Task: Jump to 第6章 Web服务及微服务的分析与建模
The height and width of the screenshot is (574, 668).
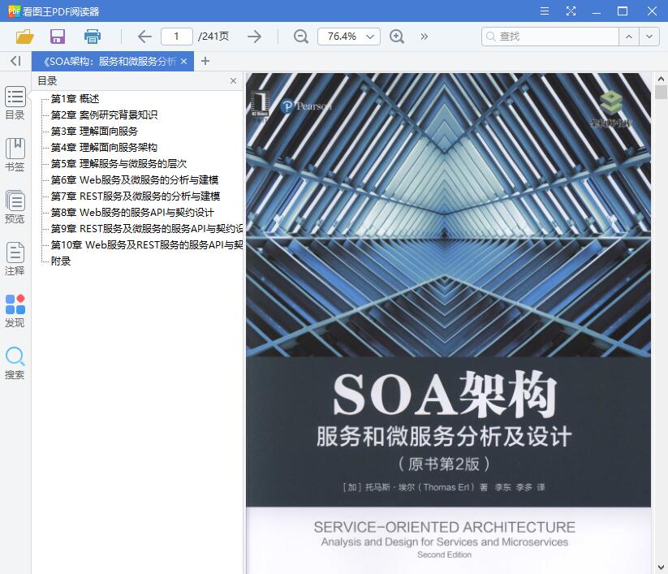Action: coord(135,179)
